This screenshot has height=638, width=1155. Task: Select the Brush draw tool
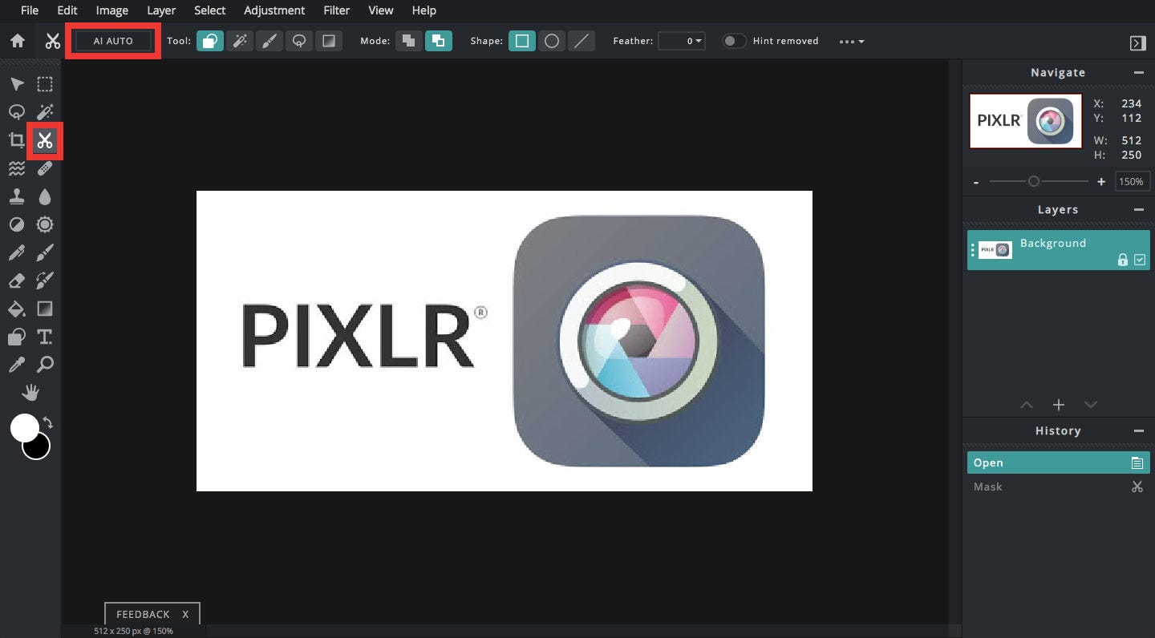pos(45,253)
